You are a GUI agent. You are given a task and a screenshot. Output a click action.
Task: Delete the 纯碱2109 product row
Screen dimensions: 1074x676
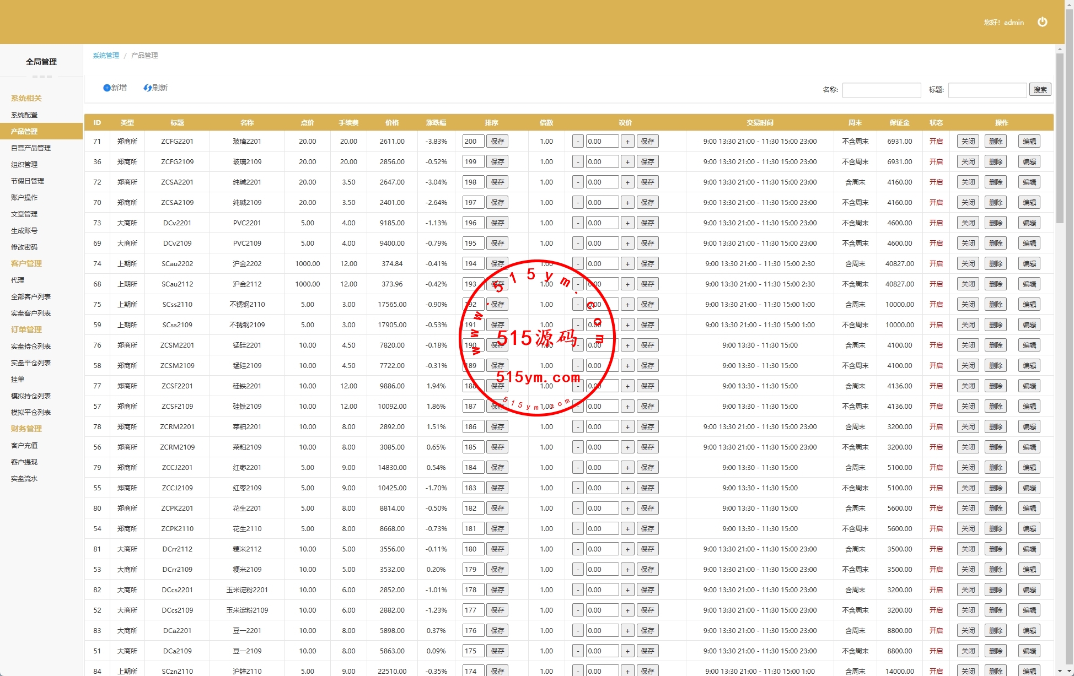click(x=996, y=203)
